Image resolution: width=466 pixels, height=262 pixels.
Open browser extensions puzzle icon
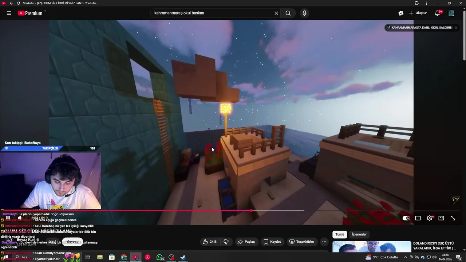[x=416, y=3]
